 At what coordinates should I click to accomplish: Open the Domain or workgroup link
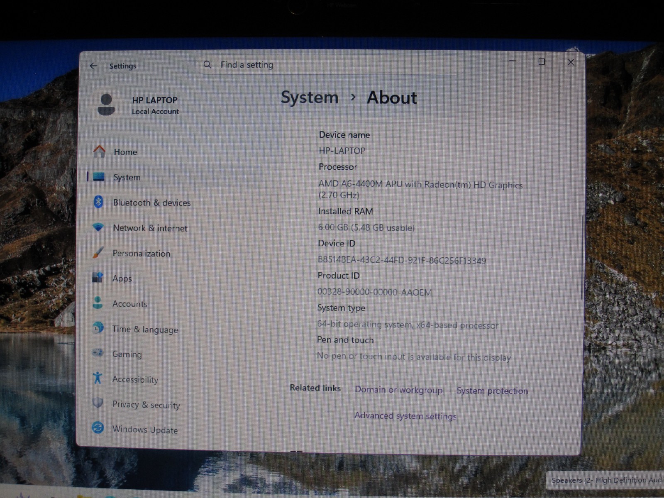point(398,391)
